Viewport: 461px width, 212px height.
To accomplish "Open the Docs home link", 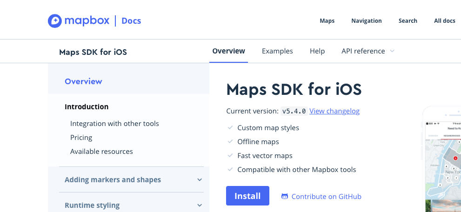I will tap(131, 20).
